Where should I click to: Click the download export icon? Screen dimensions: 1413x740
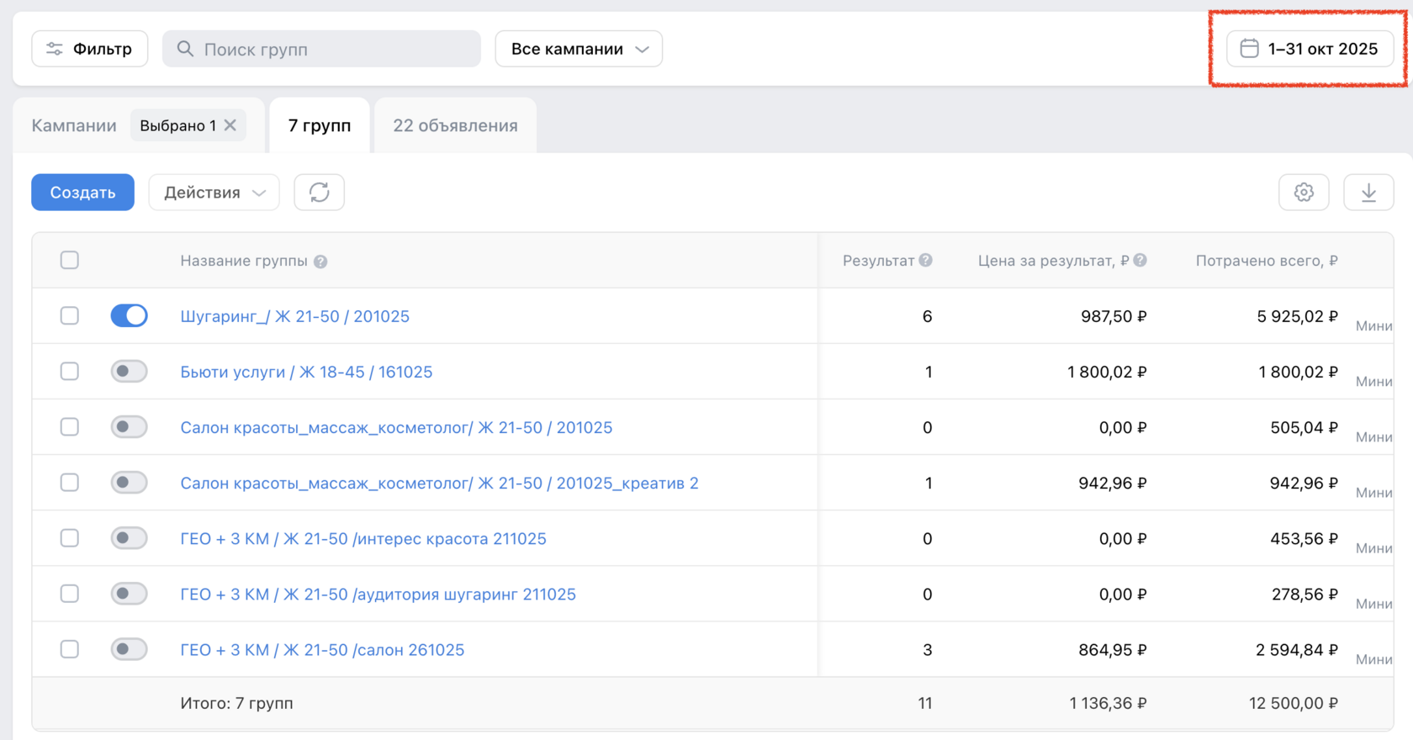(1368, 193)
